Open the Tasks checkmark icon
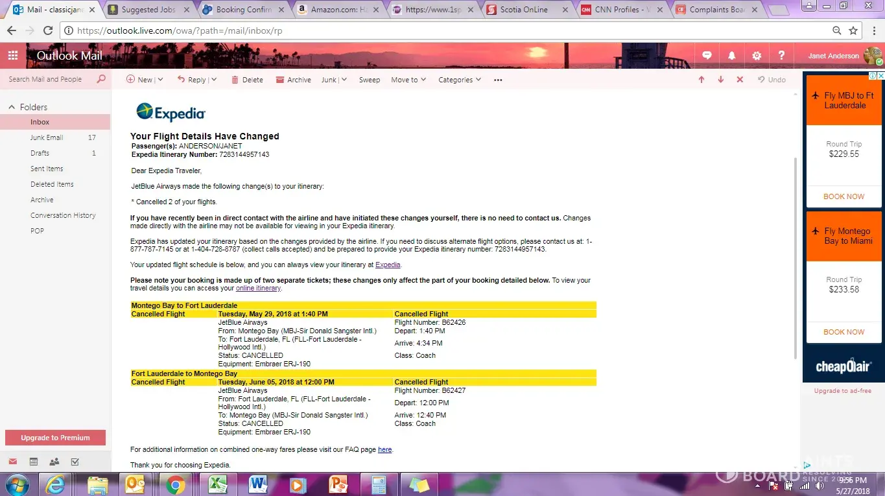 click(x=75, y=462)
